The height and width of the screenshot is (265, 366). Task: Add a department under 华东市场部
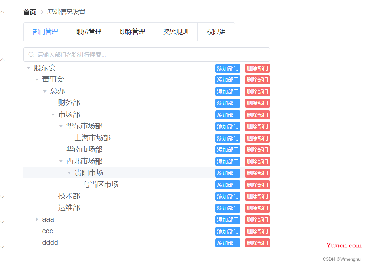[x=228, y=127]
